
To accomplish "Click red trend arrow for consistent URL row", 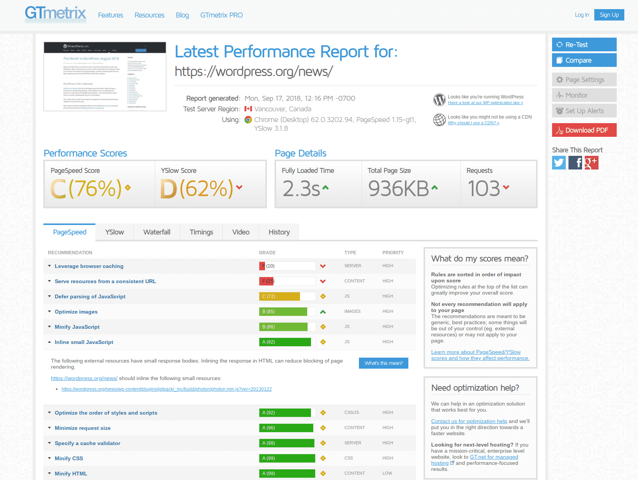I will point(323,281).
